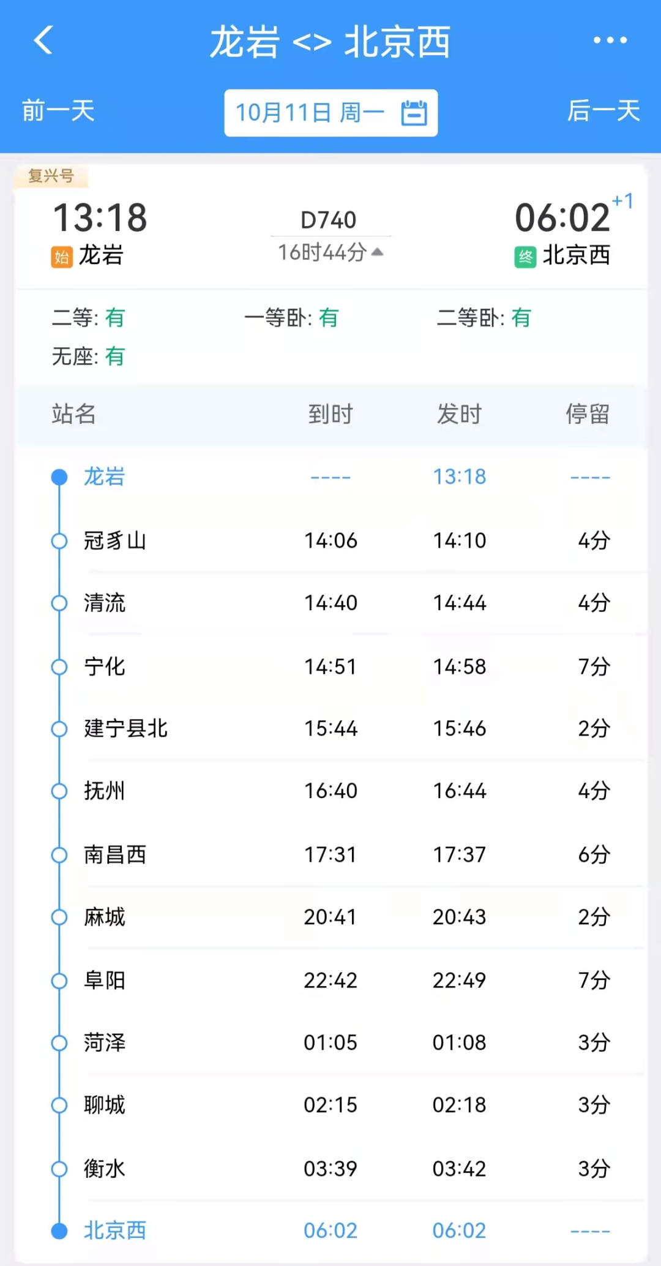
Task: Tap the 阜阳 station stop circle marker
Action: (59, 981)
